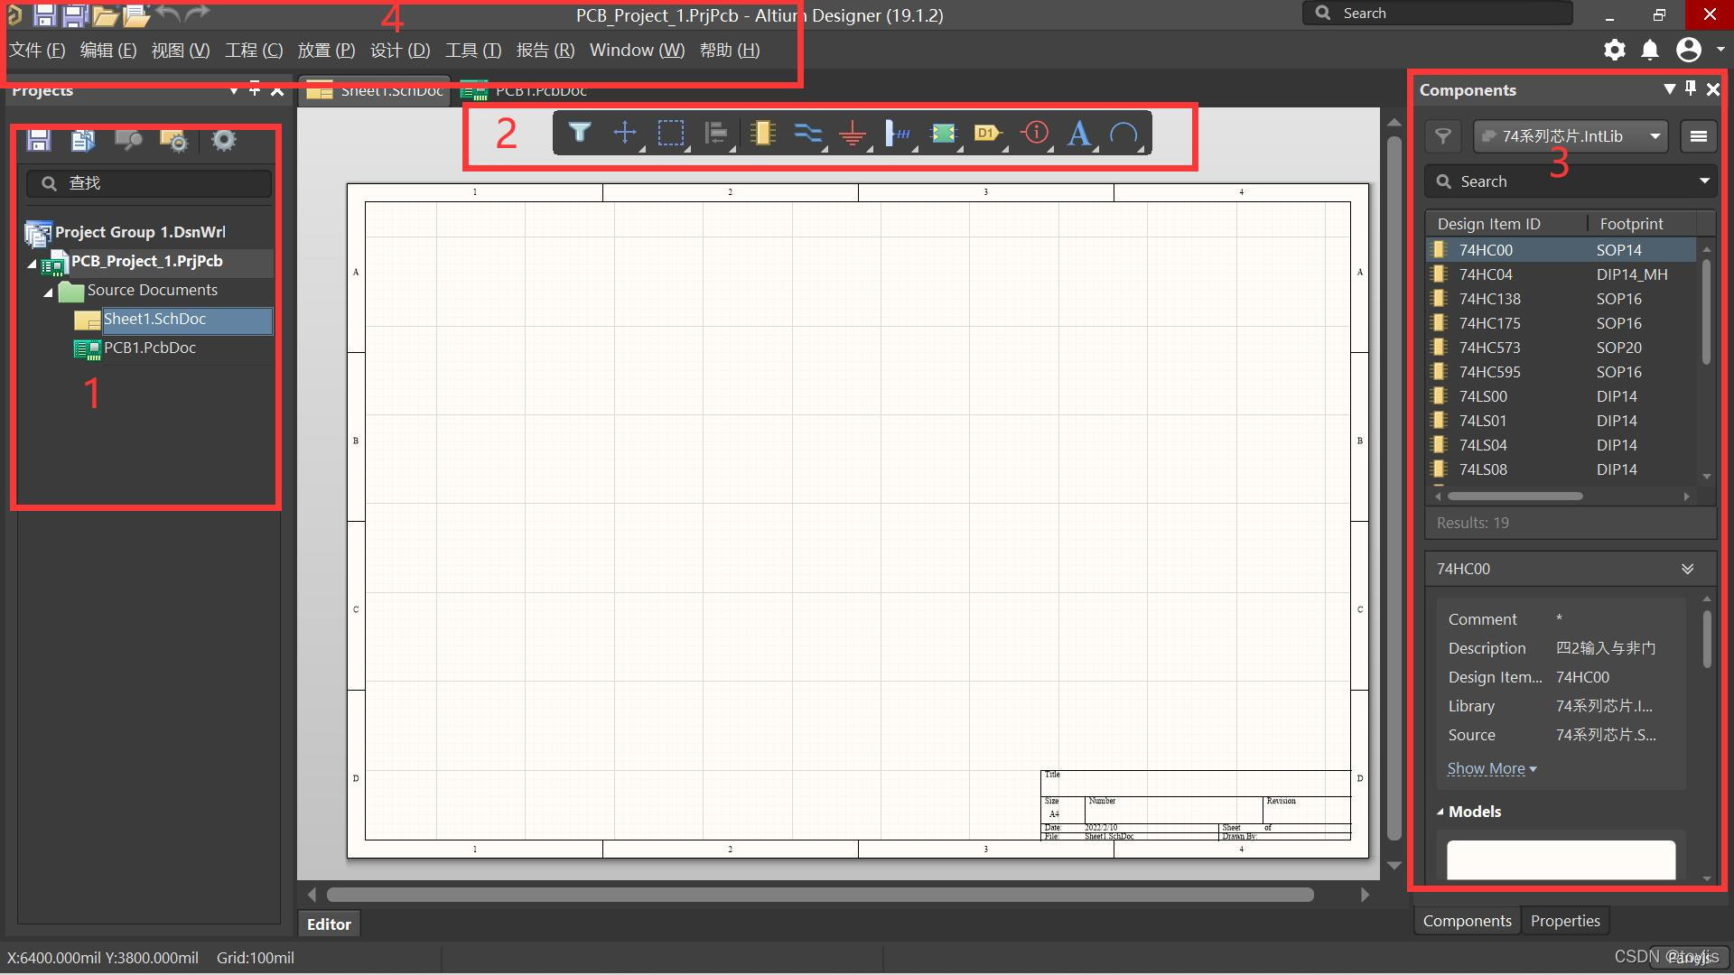Click the horizontal scrollbar below the schematic
The width and height of the screenshot is (1734, 975).
pos(819,895)
